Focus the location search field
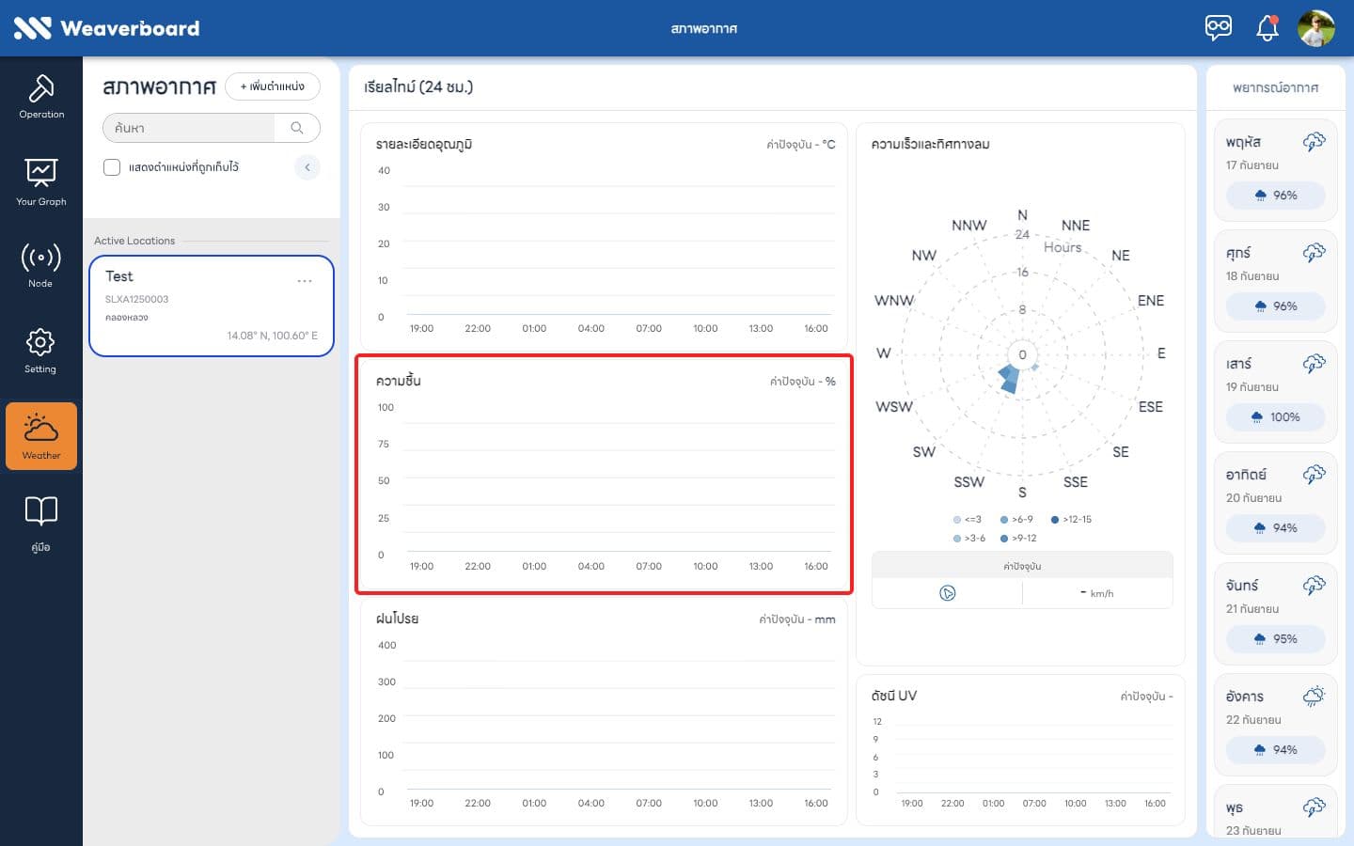Viewport: 1354px width, 846px height. pos(189,128)
